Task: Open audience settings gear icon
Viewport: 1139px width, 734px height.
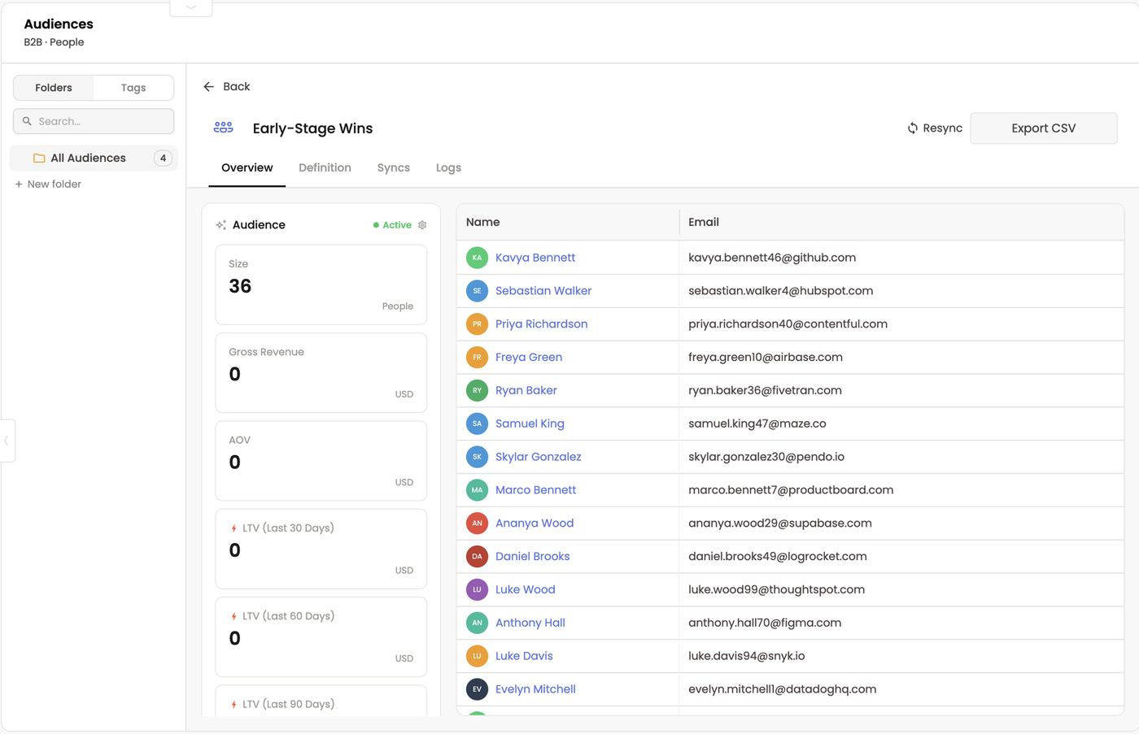Action: pos(422,225)
